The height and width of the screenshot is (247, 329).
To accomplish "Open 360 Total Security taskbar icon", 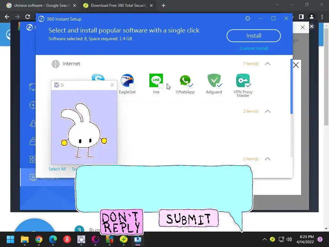I will pos(124,239).
